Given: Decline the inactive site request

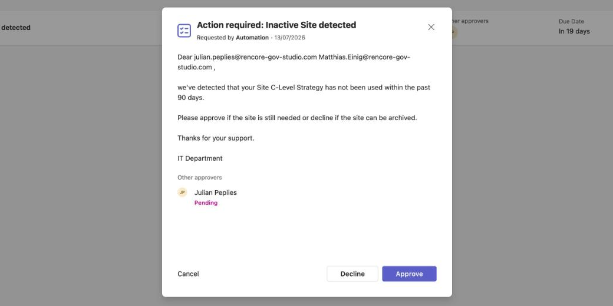Looking at the screenshot, I should tap(352, 274).
